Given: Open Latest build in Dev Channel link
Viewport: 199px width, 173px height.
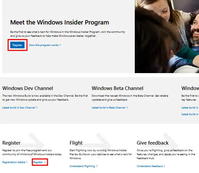Looking at the screenshot, I should (x=20, y=108).
